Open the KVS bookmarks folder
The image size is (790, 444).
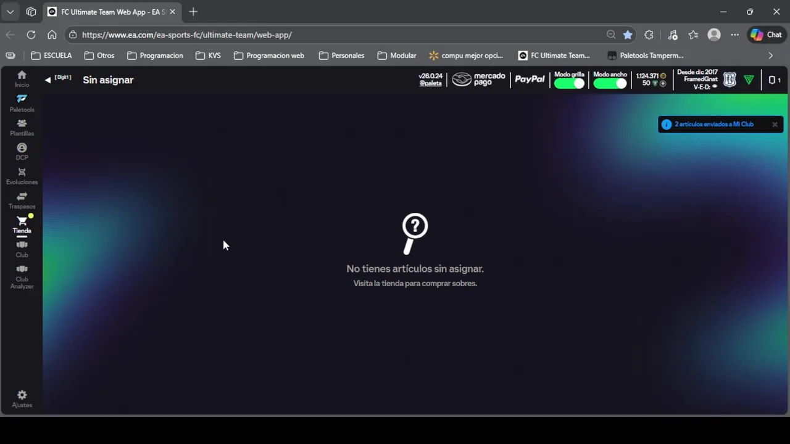click(x=208, y=55)
